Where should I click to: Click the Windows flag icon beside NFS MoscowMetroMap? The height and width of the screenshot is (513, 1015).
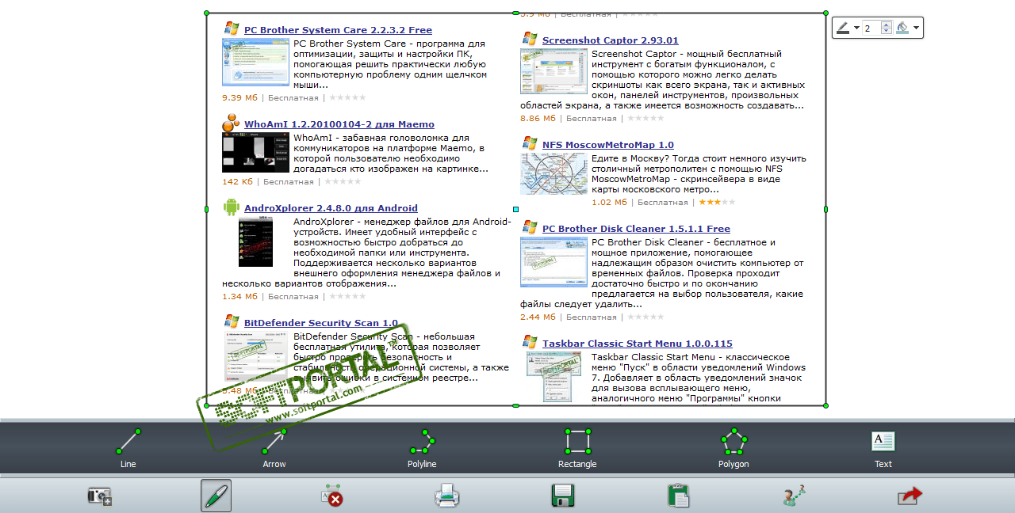530,143
